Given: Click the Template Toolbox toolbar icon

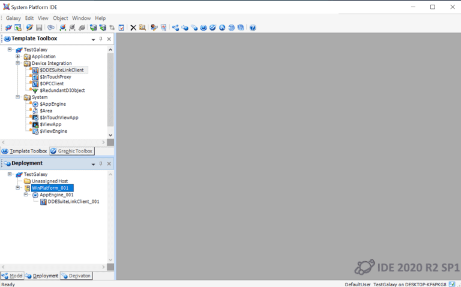Looking at the screenshot, I should tap(203, 28).
